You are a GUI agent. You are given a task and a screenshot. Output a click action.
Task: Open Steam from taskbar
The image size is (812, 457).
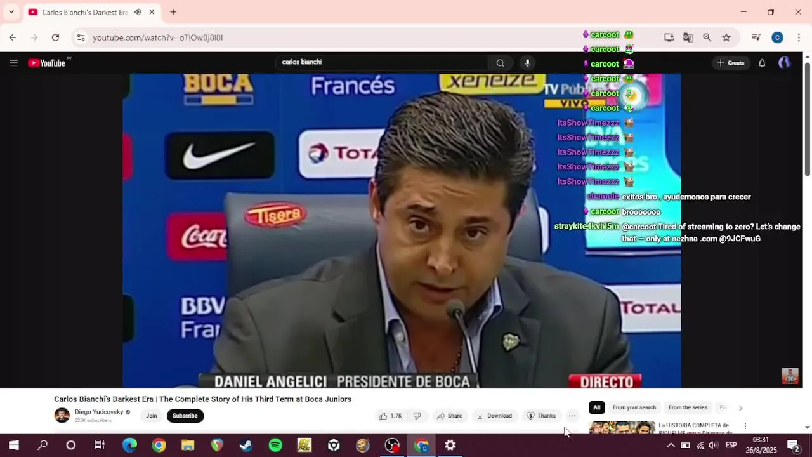pyautogui.click(x=246, y=445)
